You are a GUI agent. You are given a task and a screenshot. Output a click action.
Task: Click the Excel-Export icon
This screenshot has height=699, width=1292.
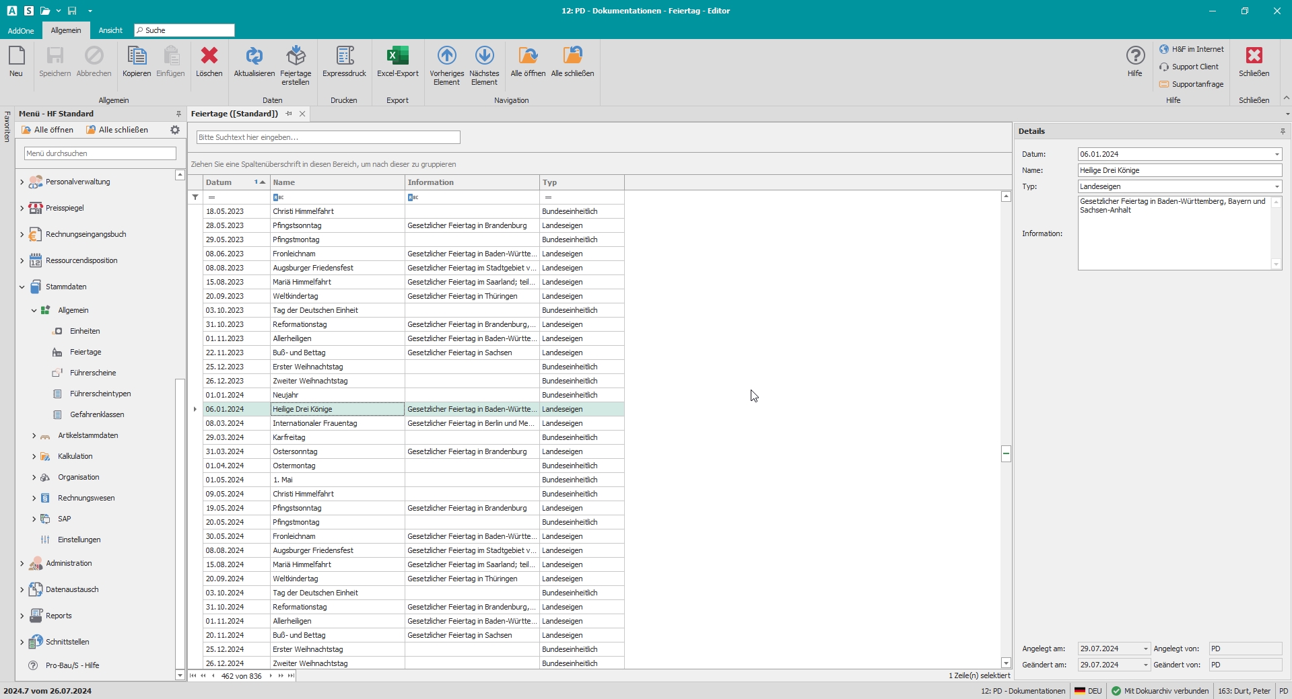click(397, 57)
